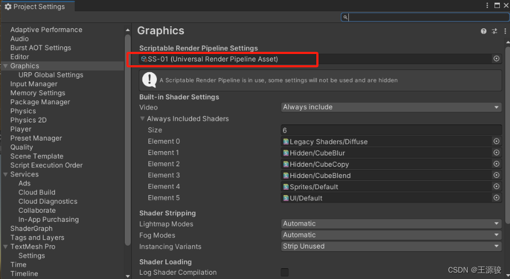This screenshot has width=510, height=279.
Task: Click the shader icon of Hidden/CubeCopy
Action: point(286,164)
